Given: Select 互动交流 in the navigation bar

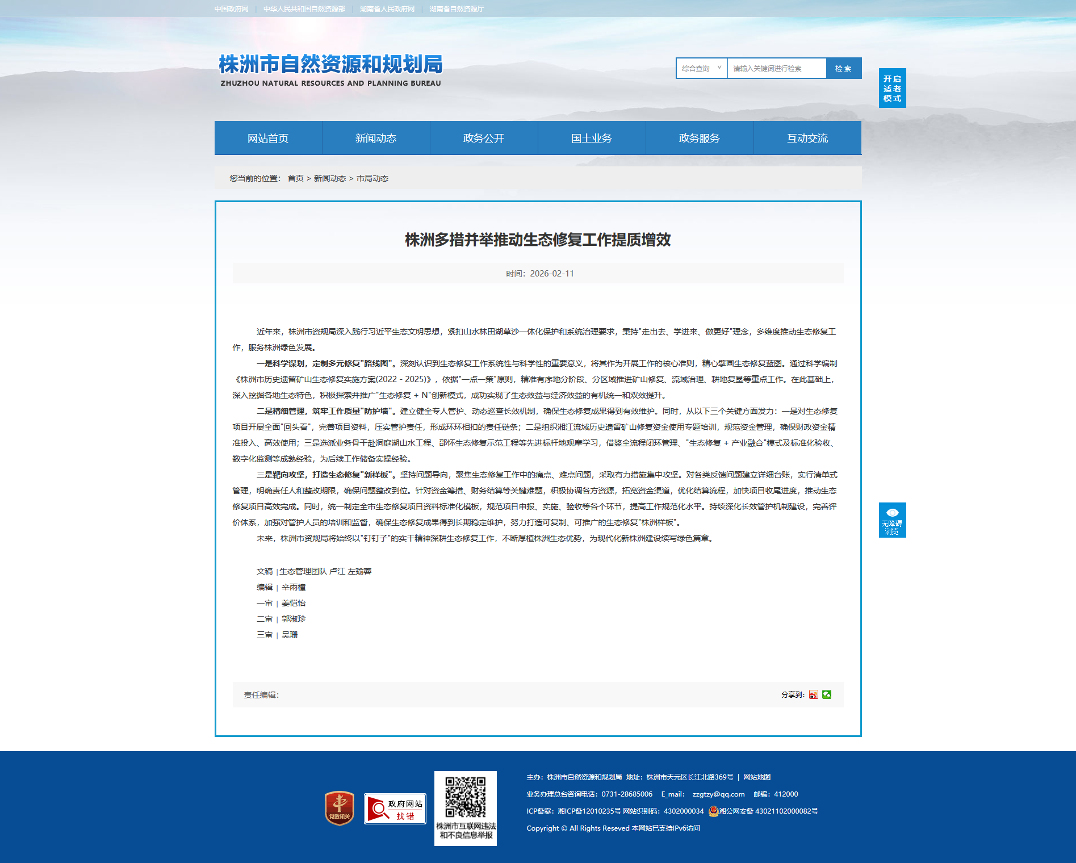Looking at the screenshot, I should click(x=807, y=138).
